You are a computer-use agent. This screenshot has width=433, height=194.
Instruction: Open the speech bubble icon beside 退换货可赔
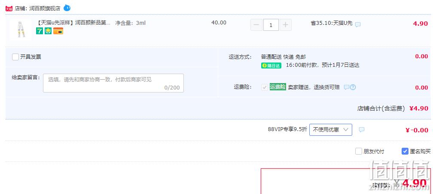(x=347, y=87)
